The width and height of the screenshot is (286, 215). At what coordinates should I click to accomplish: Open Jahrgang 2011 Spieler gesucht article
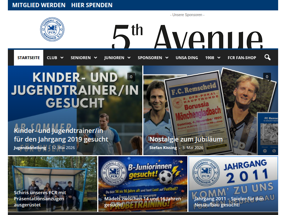click(x=229, y=201)
